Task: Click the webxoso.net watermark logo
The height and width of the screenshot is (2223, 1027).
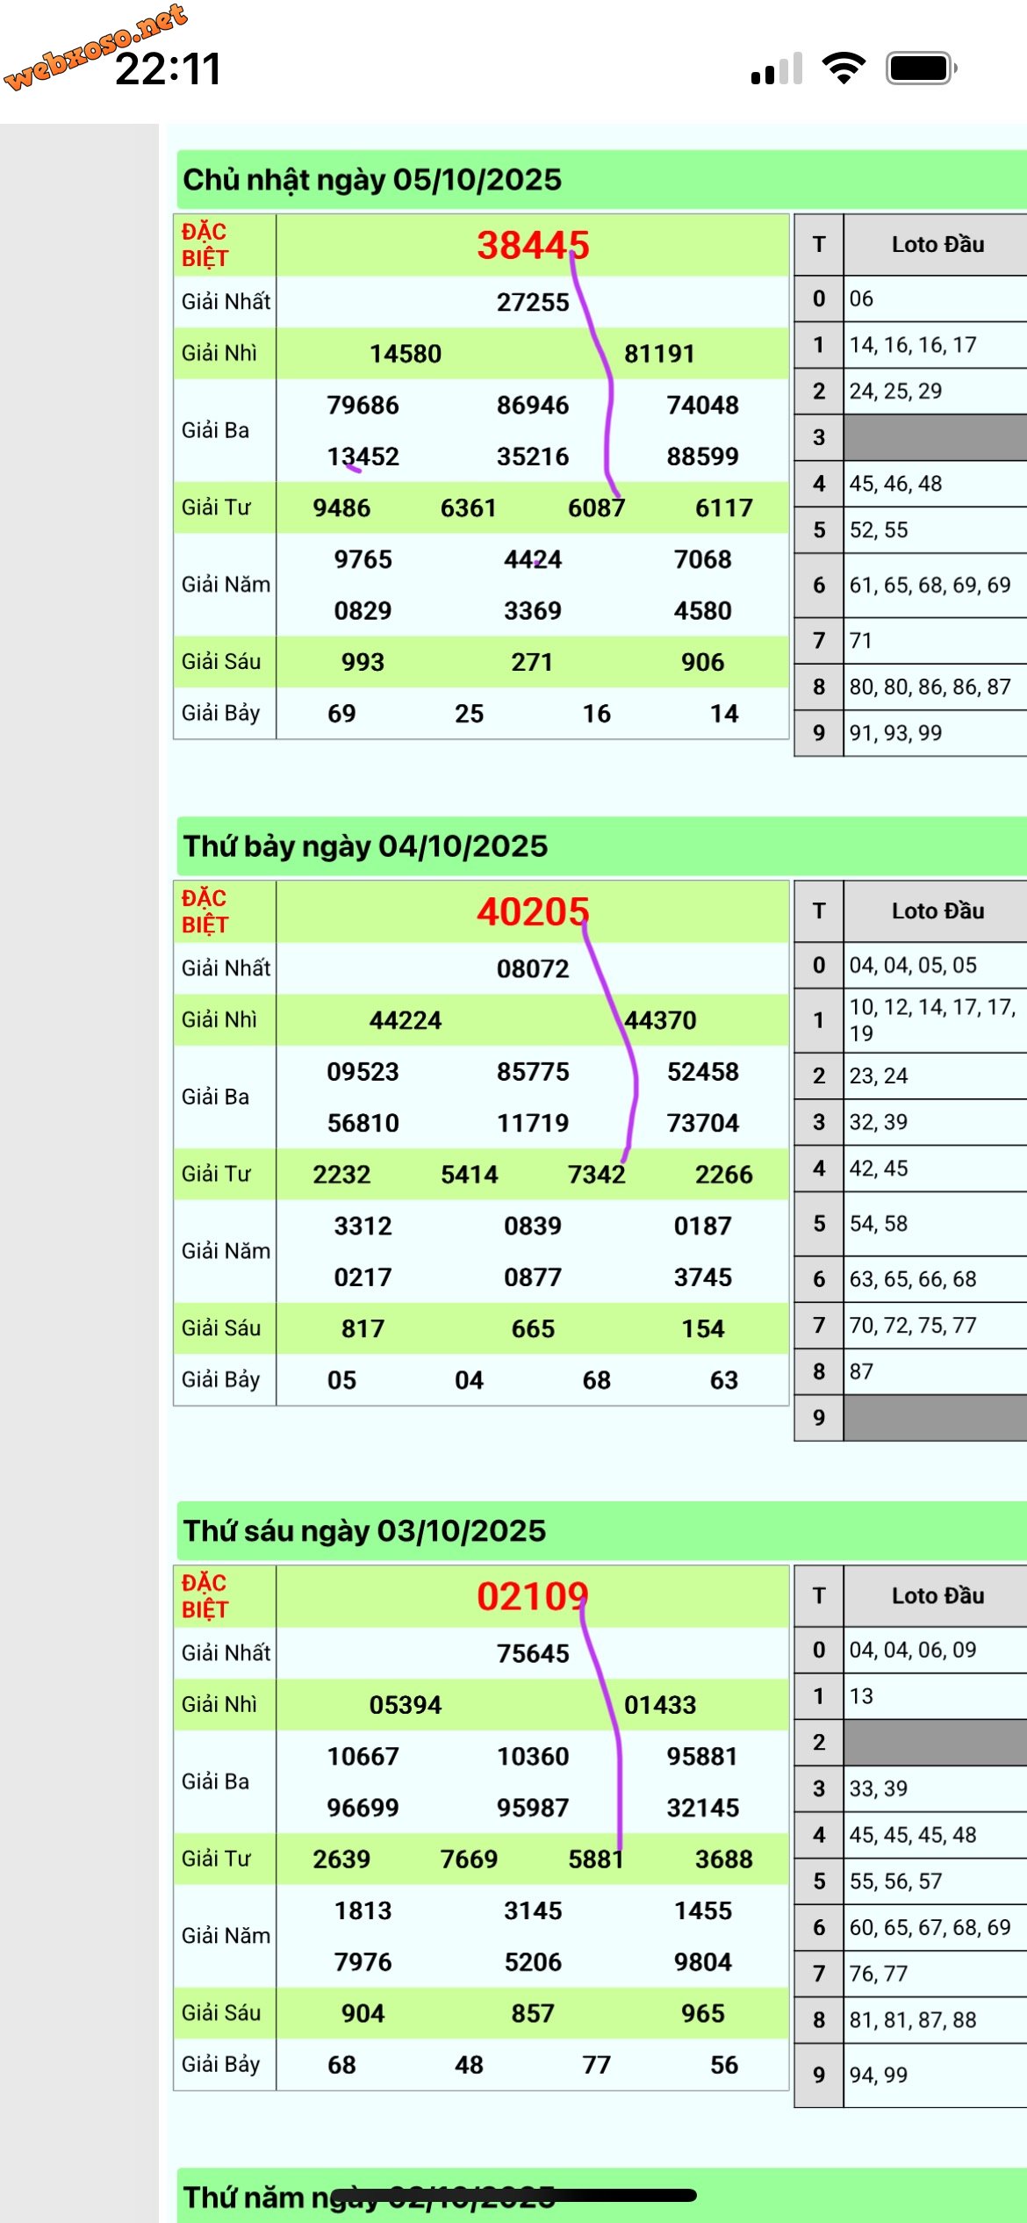Action: click(95, 44)
